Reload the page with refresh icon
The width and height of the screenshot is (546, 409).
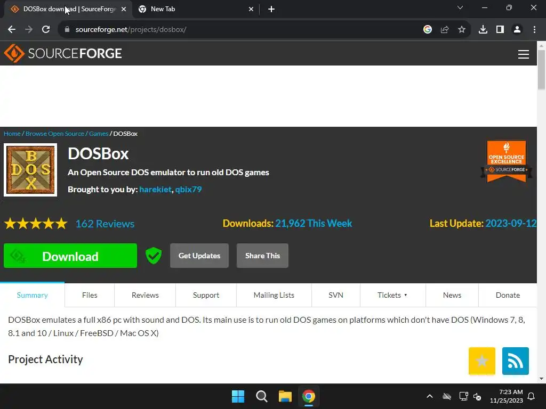click(46, 30)
